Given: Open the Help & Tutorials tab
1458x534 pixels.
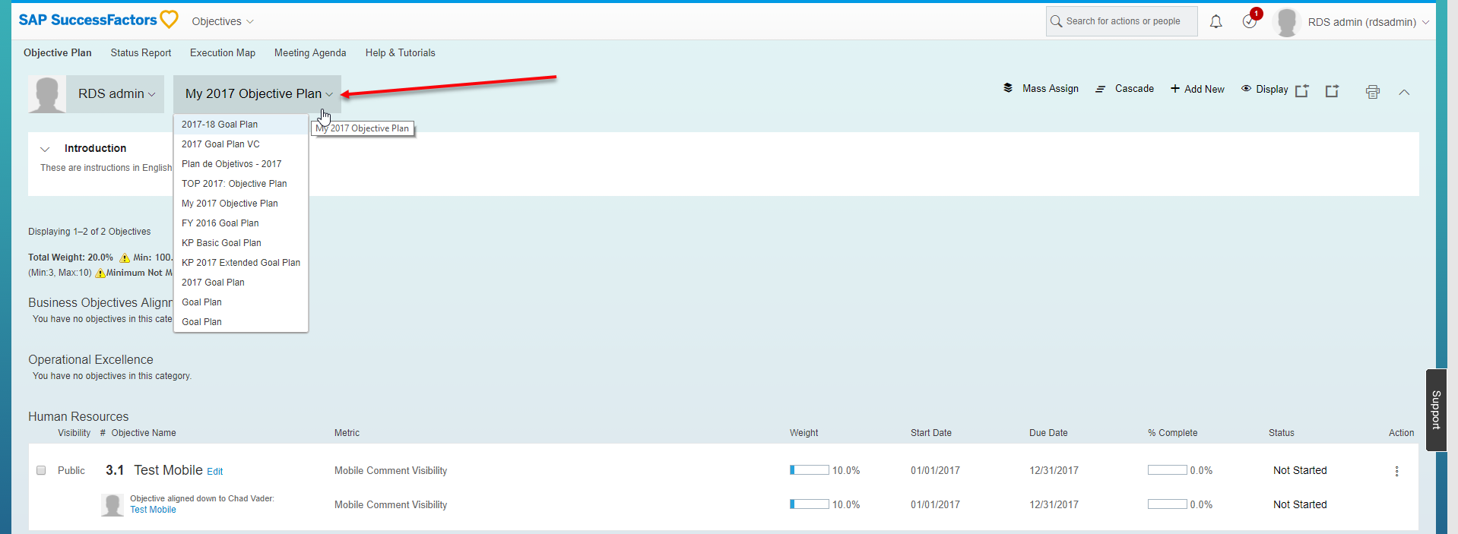Looking at the screenshot, I should 400,52.
